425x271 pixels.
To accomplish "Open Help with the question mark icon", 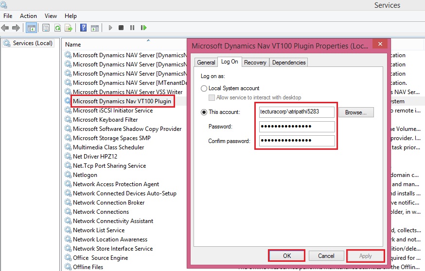I will coord(83,28).
